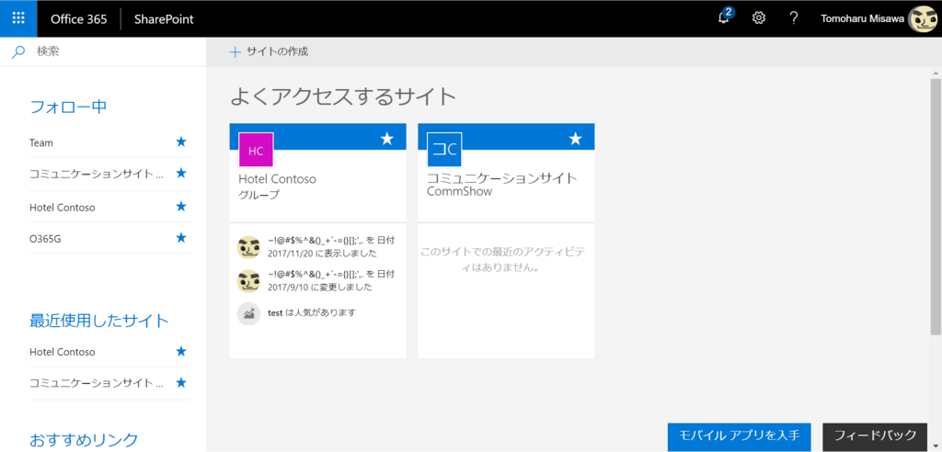942x452 pixels.
Task: Click the search magnifier icon
Action: coord(18,52)
